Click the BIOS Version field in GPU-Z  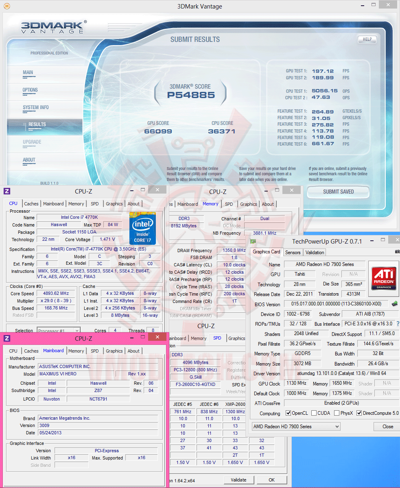[x=336, y=304]
